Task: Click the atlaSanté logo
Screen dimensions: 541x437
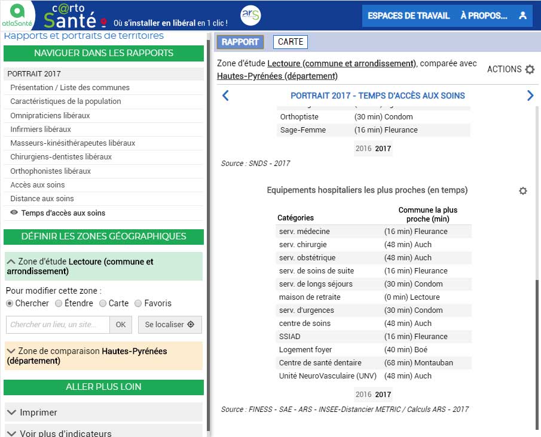Action: 17,15
